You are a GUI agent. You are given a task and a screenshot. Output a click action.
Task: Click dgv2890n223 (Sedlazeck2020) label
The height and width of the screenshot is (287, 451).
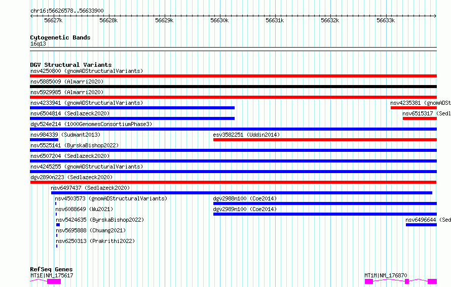[71, 177]
